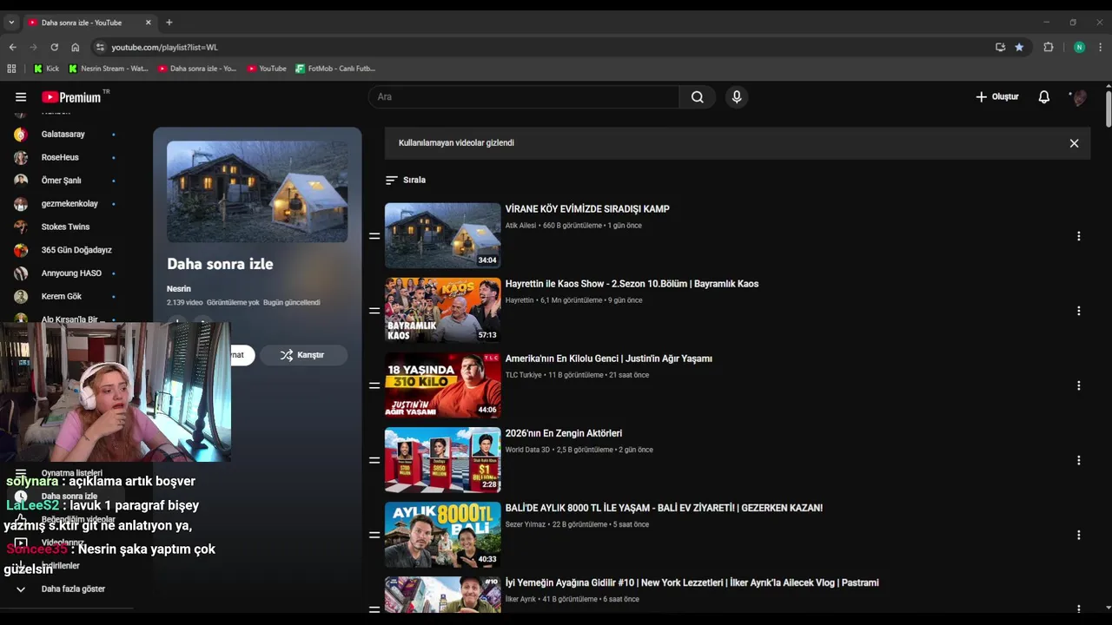
Task: Open options for Amerika'nın En Kilolu Genci video
Action: (1078, 385)
